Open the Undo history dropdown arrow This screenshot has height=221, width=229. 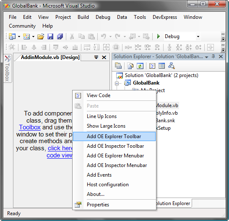tap(110, 36)
